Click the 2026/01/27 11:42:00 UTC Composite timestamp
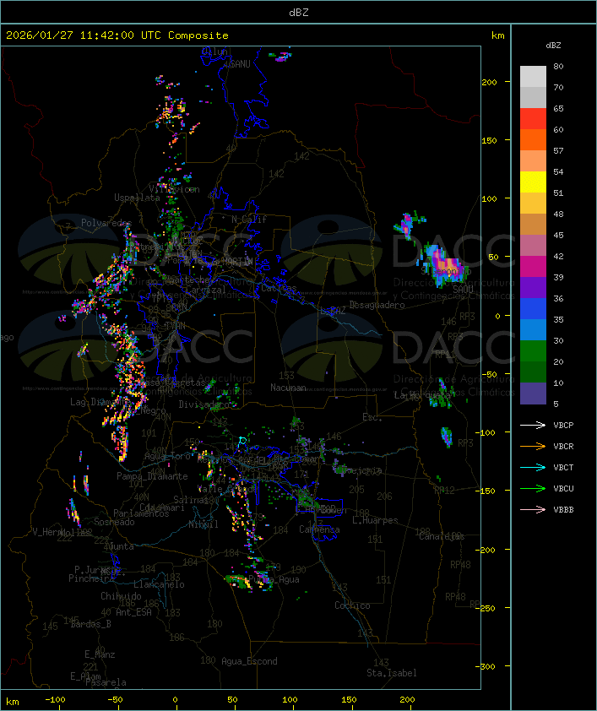This screenshot has height=711, width=597. tap(117, 35)
